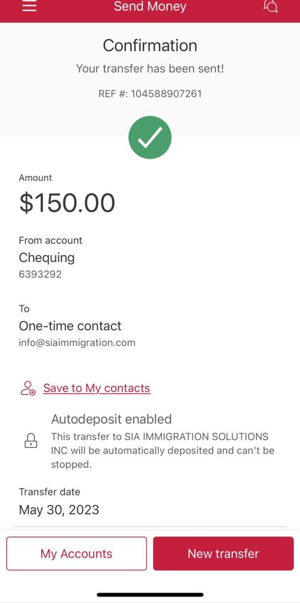
Task: Open the hamburger menu
Action: pyautogui.click(x=29, y=6)
